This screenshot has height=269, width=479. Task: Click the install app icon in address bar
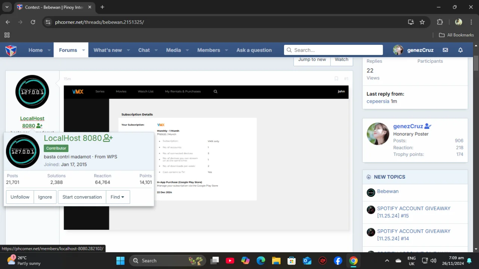pos(411,22)
